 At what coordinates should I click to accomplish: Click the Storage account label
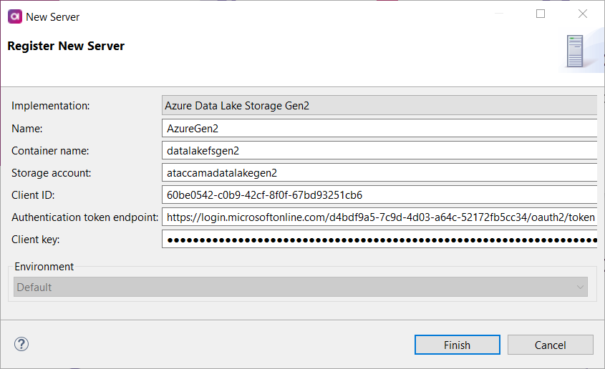tap(51, 173)
